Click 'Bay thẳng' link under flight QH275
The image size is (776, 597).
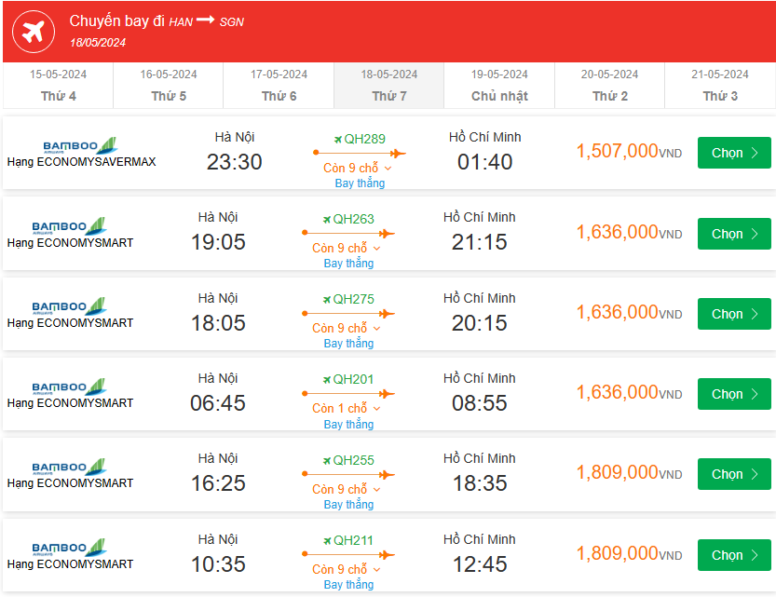348,344
